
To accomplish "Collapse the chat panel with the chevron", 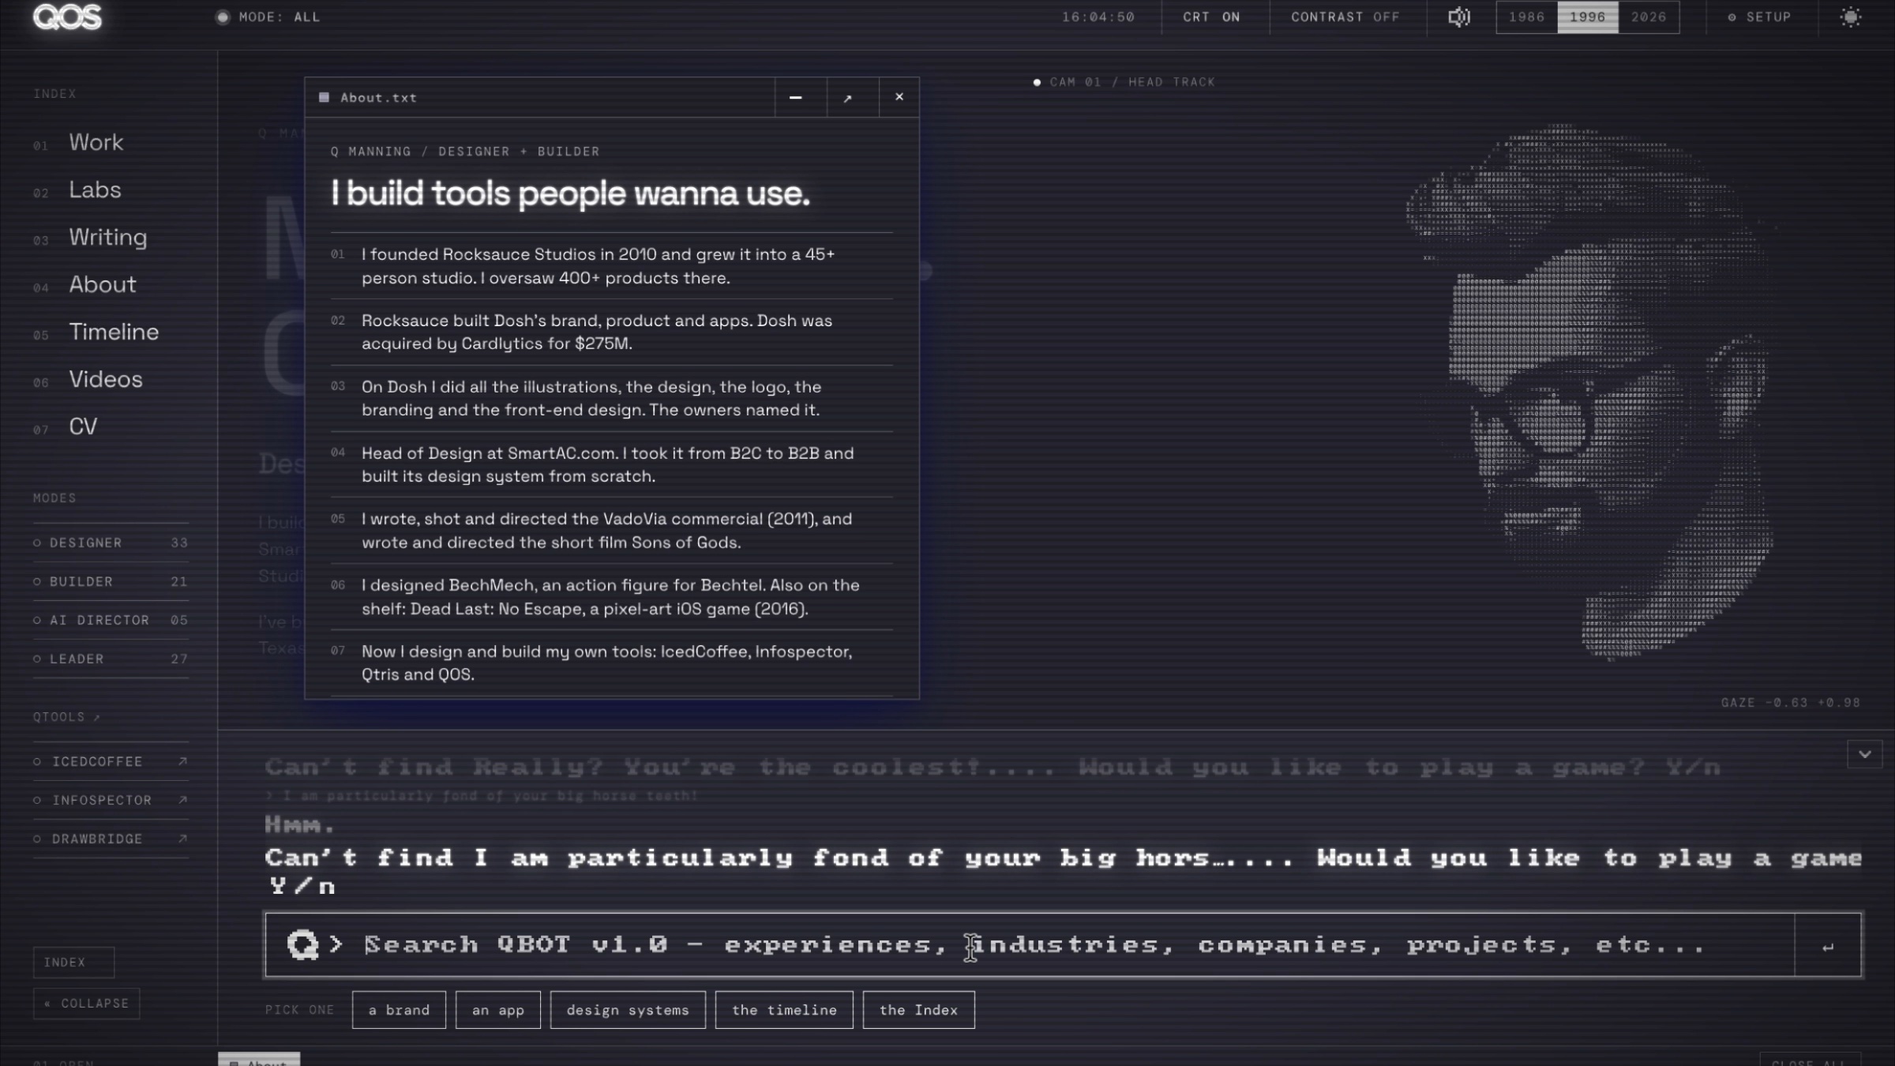I will tap(1864, 754).
